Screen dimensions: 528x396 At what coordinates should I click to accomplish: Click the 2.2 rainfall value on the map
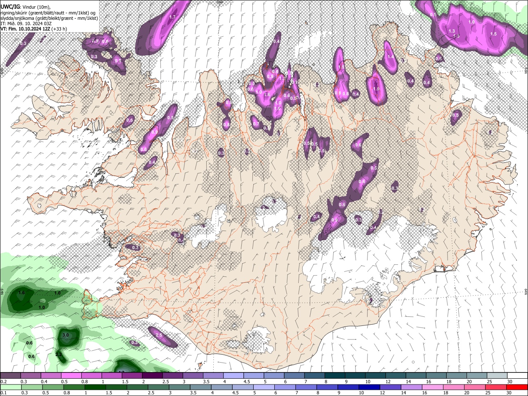[x=59, y=354]
